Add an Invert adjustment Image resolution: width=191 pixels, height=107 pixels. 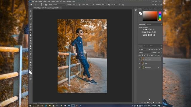point(144,35)
